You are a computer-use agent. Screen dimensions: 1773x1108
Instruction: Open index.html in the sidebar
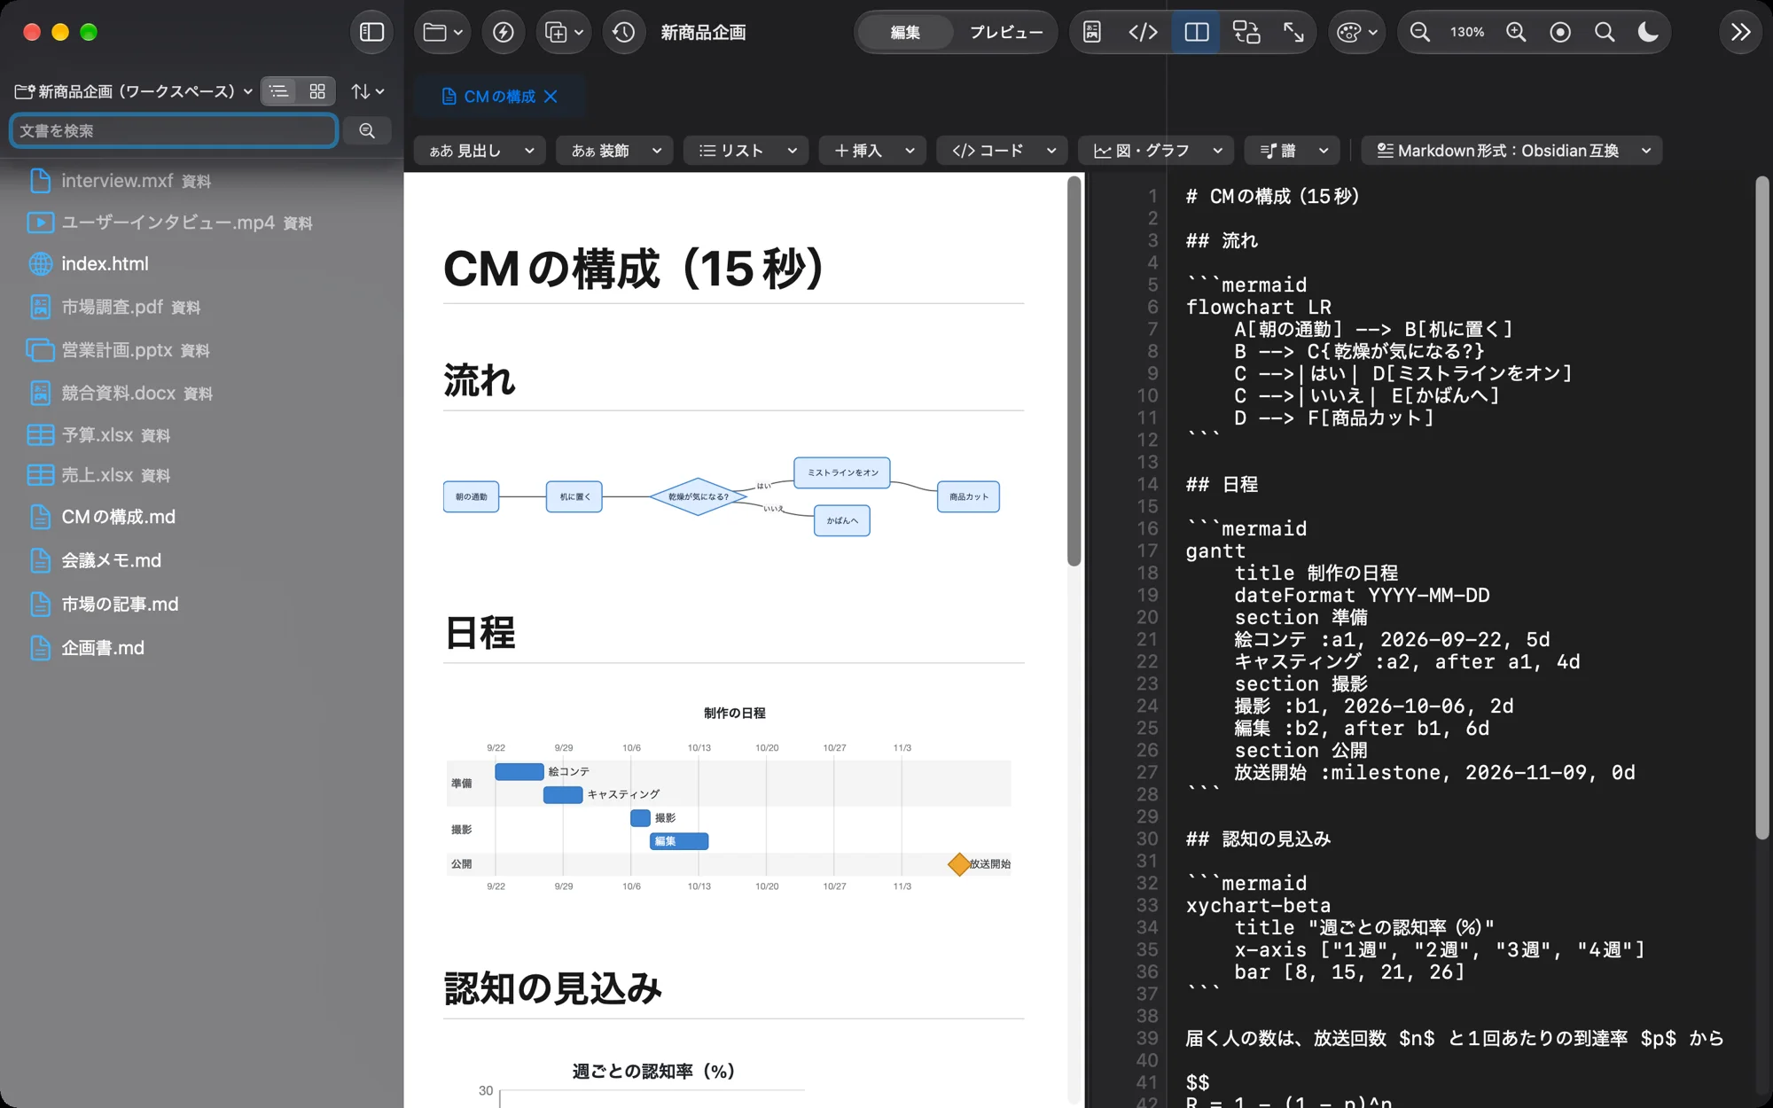pos(105,264)
